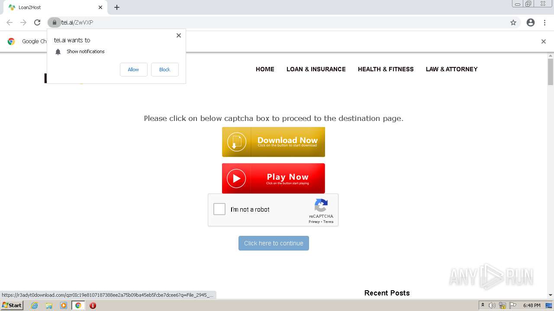The height and width of the screenshot is (311, 554).
Task: Allow notifications from tei.ai
Action: click(133, 70)
